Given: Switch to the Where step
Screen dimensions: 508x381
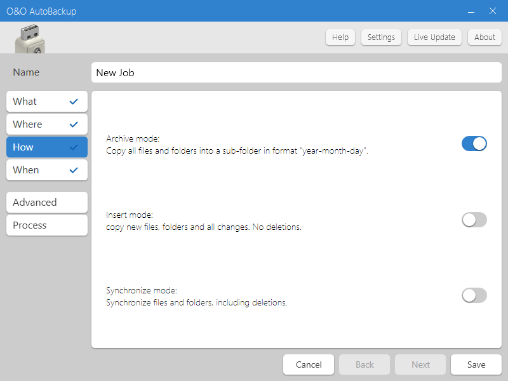Looking at the screenshot, I should point(38,124).
